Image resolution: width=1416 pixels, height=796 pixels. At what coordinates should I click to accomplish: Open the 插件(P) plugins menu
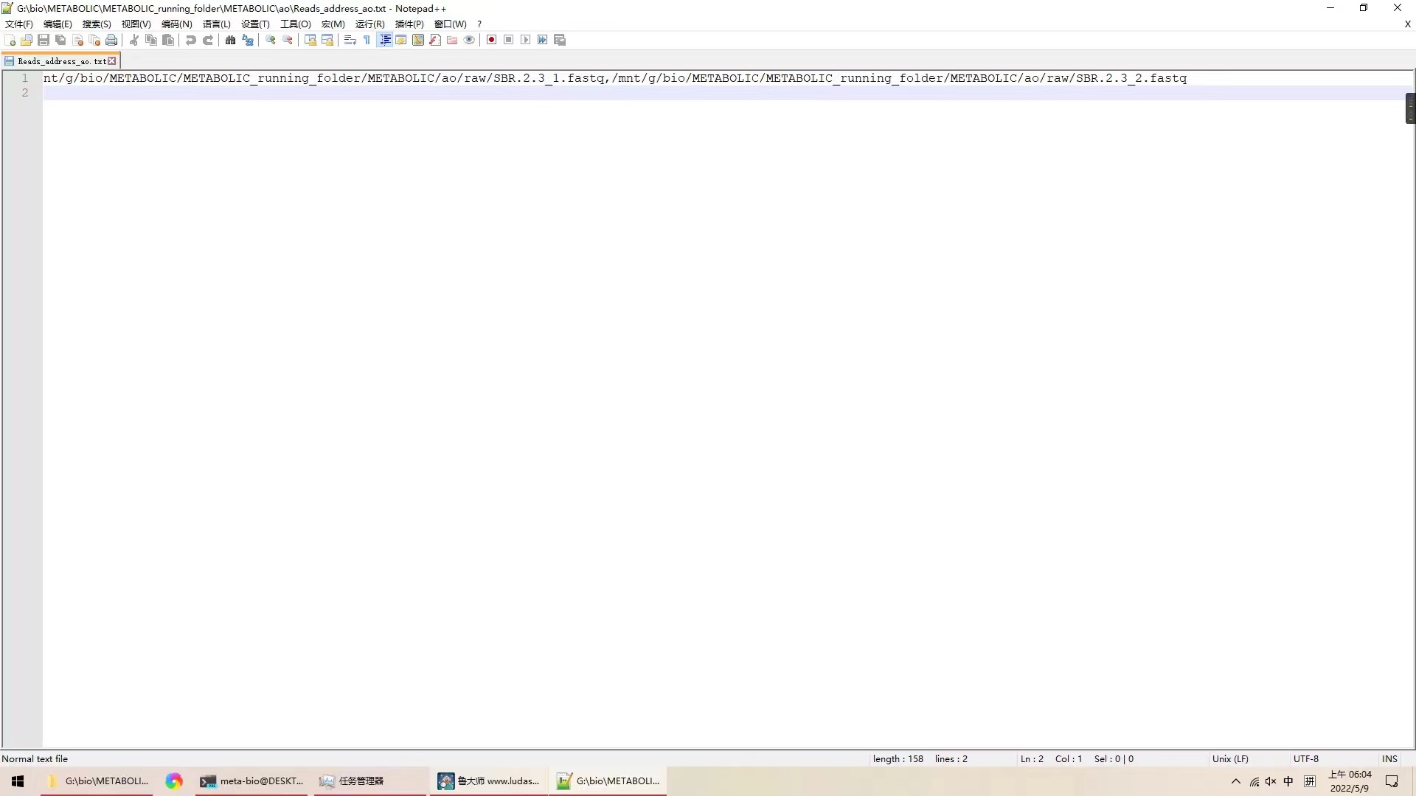click(409, 24)
